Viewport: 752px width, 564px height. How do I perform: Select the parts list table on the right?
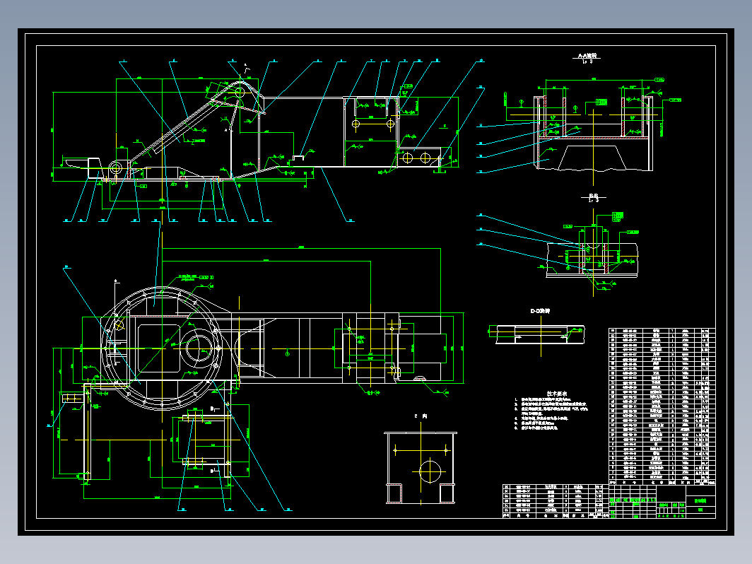coord(662,406)
